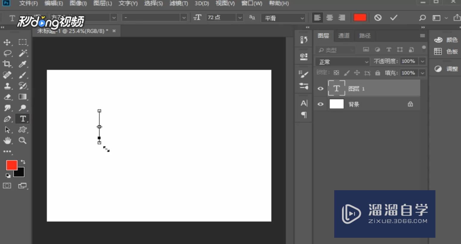Select the Eyedropper tool
The height and width of the screenshot is (244, 461).
click(23, 64)
